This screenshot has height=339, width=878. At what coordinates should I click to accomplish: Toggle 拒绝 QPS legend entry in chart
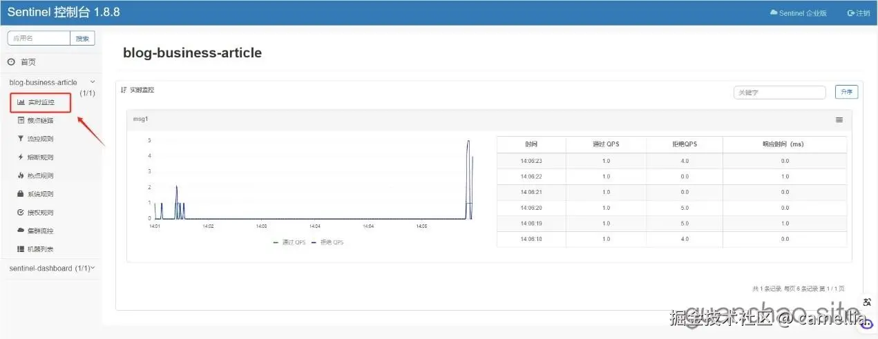327,242
